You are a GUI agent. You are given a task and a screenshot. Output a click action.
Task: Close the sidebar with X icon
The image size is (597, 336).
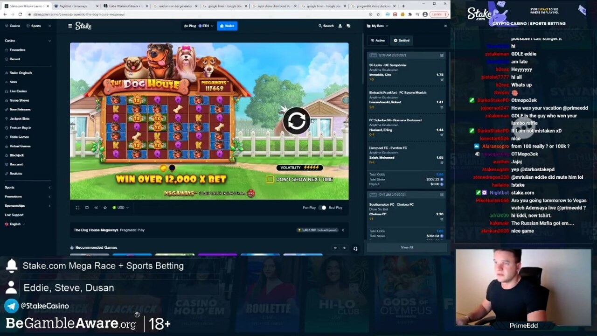pyautogui.click(x=49, y=26)
